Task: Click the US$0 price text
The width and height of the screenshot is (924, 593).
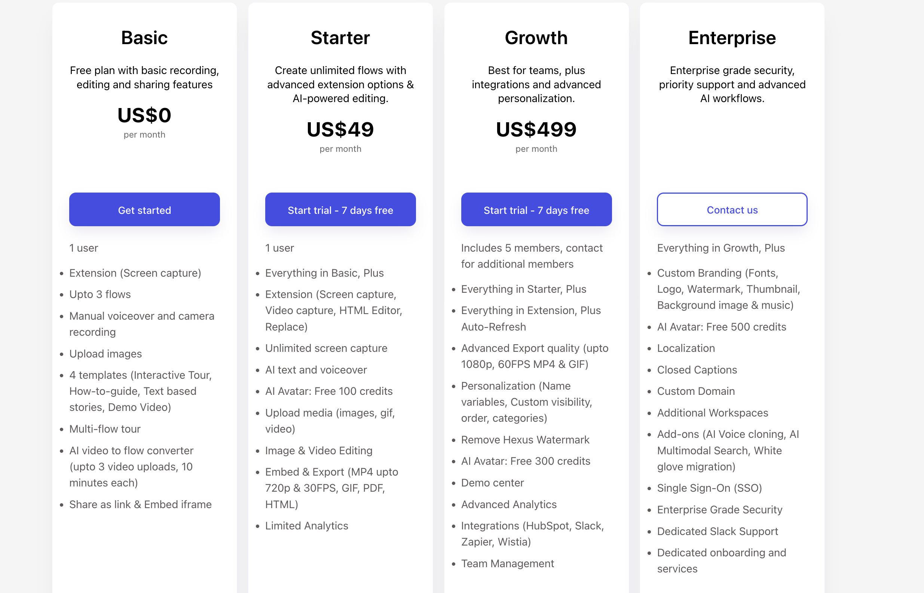Action: coord(144,115)
